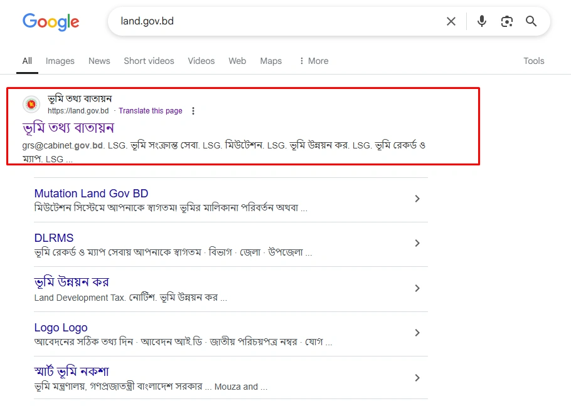Start voice search with the microphone icon
Screen dimensions: 571x411
482,21
